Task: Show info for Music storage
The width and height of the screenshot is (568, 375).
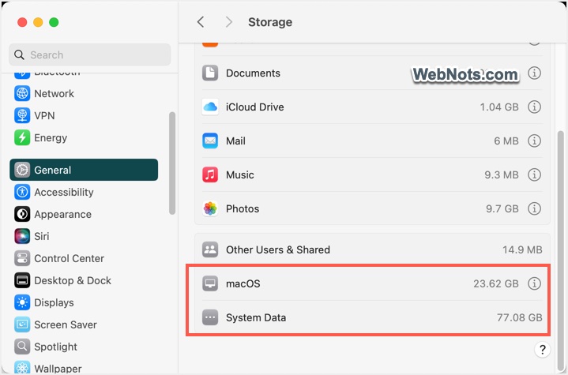Action: click(x=534, y=174)
